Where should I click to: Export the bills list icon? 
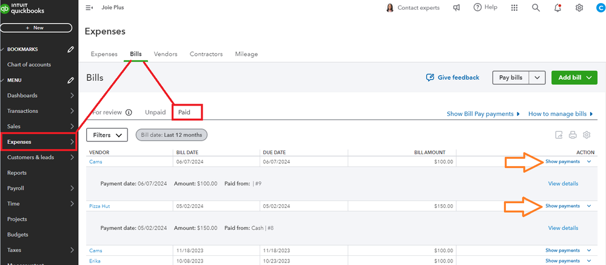pos(559,135)
